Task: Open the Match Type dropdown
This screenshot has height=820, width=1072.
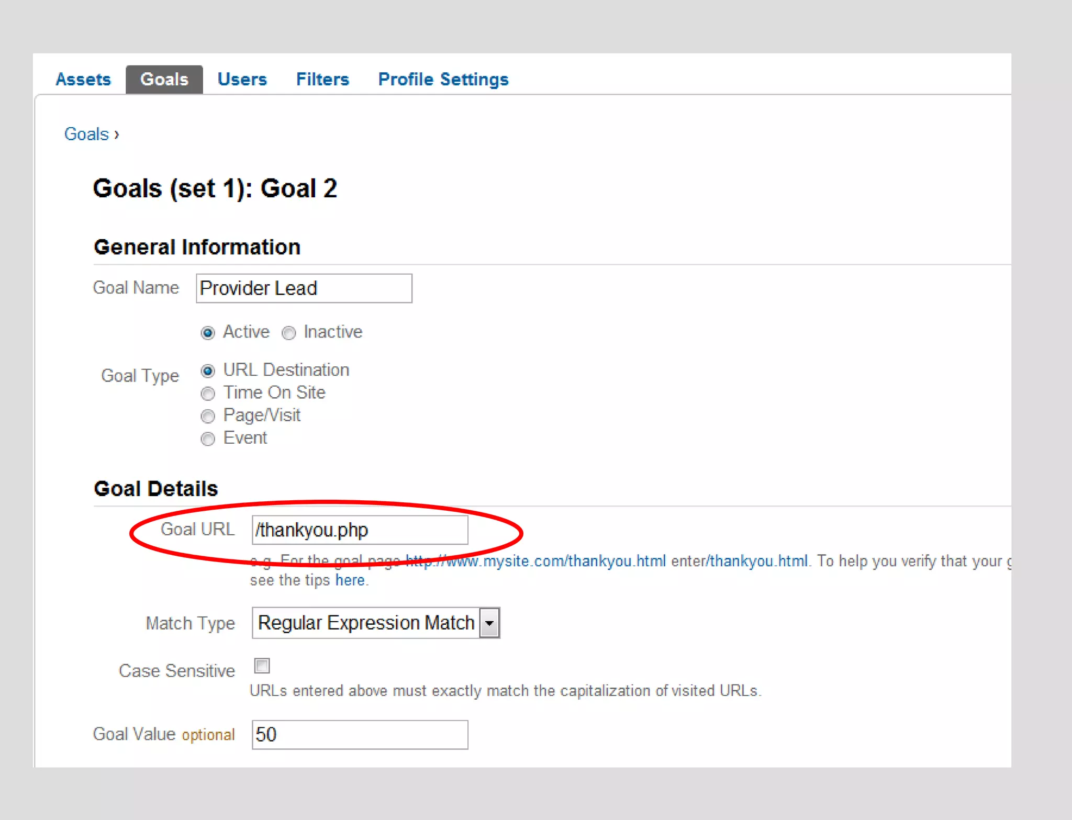Action: tap(366, 623)
